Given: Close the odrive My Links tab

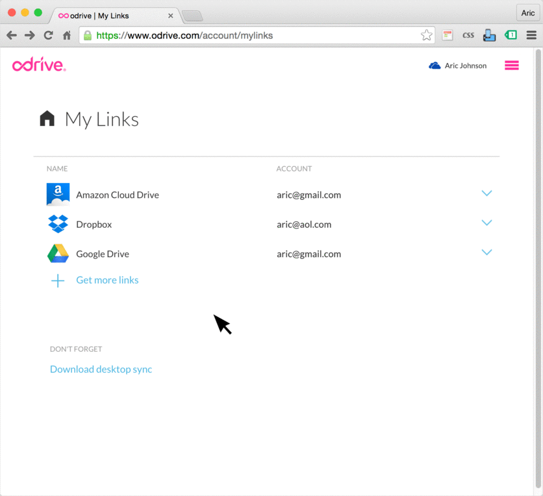Looking at the screenshot, I should (x=170, y=16).
